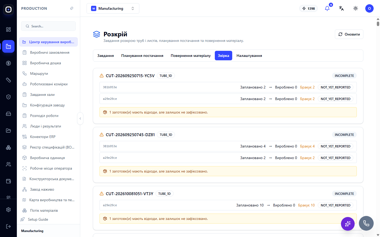The image size is (380, 237).
Task: Go to Потік матеріалів
Action: point(48,210)
